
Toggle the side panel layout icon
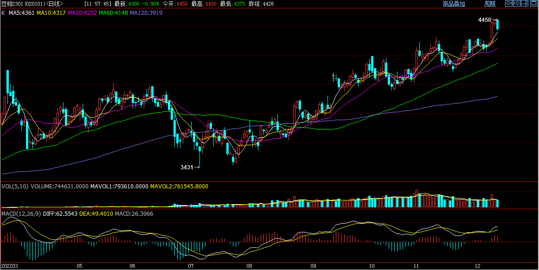click(525, 3)
